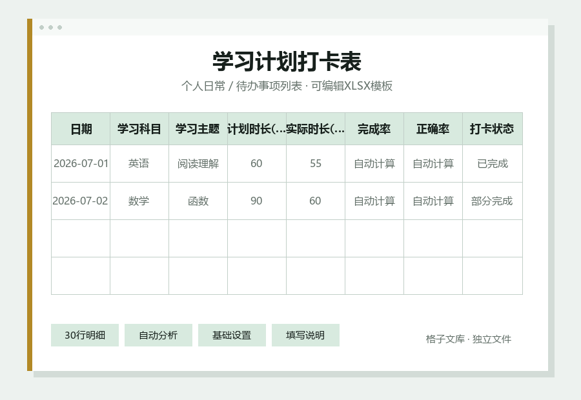Switch to the 基础设置 tab
This screenshot has width=581, height=400.
tap(232, 335)
